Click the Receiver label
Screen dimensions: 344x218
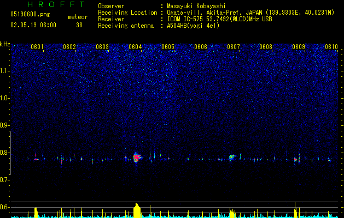(111, 19)
